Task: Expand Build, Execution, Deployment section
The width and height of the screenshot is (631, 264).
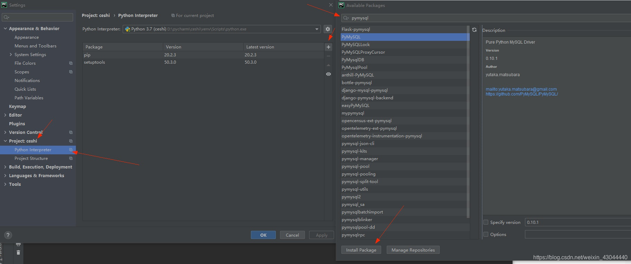Action: click(x=5, y=167)
